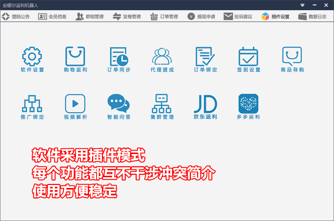View the 数据日志 tab

pyautogui.click(x=312, y=16)
